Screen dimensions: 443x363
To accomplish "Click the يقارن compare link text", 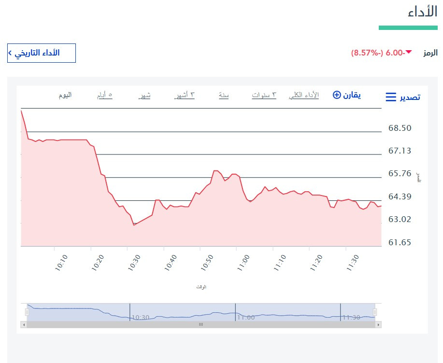I will 352,95.
